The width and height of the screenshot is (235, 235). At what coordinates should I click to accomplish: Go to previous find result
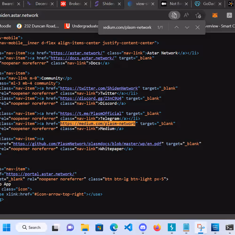tap(176, 27)
